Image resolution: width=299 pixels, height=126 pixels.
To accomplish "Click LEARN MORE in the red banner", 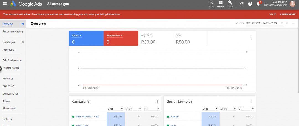I will point(288,14).
